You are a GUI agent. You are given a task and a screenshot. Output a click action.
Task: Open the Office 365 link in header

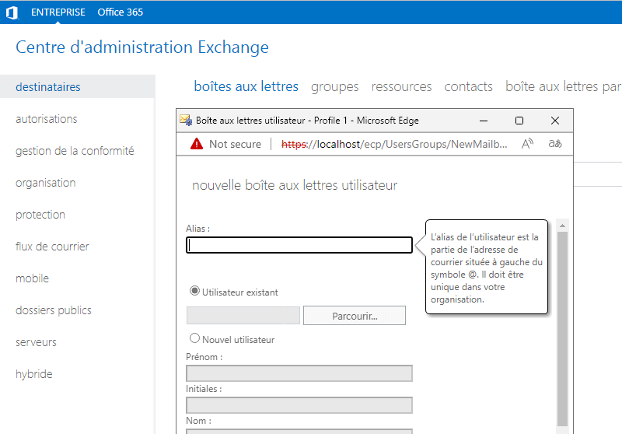click(120, 12)
